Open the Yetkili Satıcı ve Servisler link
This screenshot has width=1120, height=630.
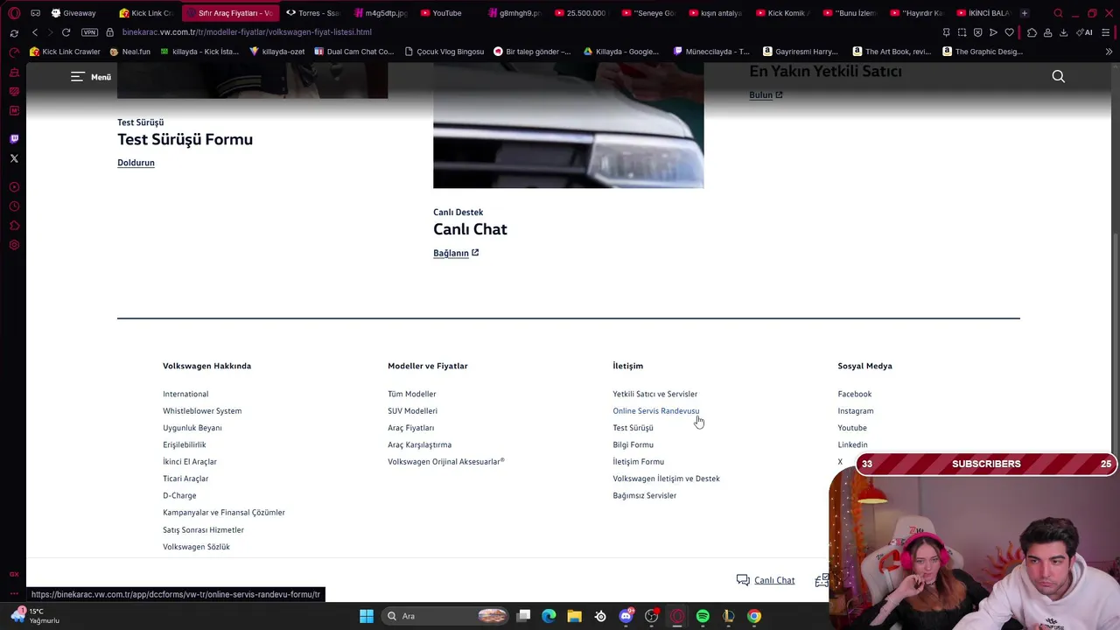[655, 394]
